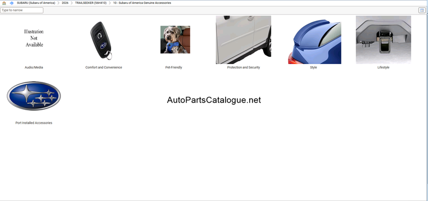
Task: Click the 'Audio/Media' label
Action: coord(34,67)
